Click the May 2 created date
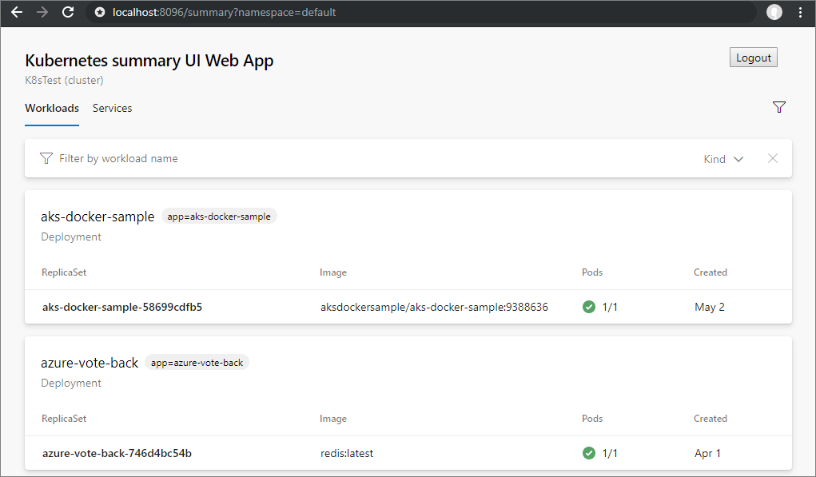Screen dimensions: 816x477 click(x=710, y=307)
